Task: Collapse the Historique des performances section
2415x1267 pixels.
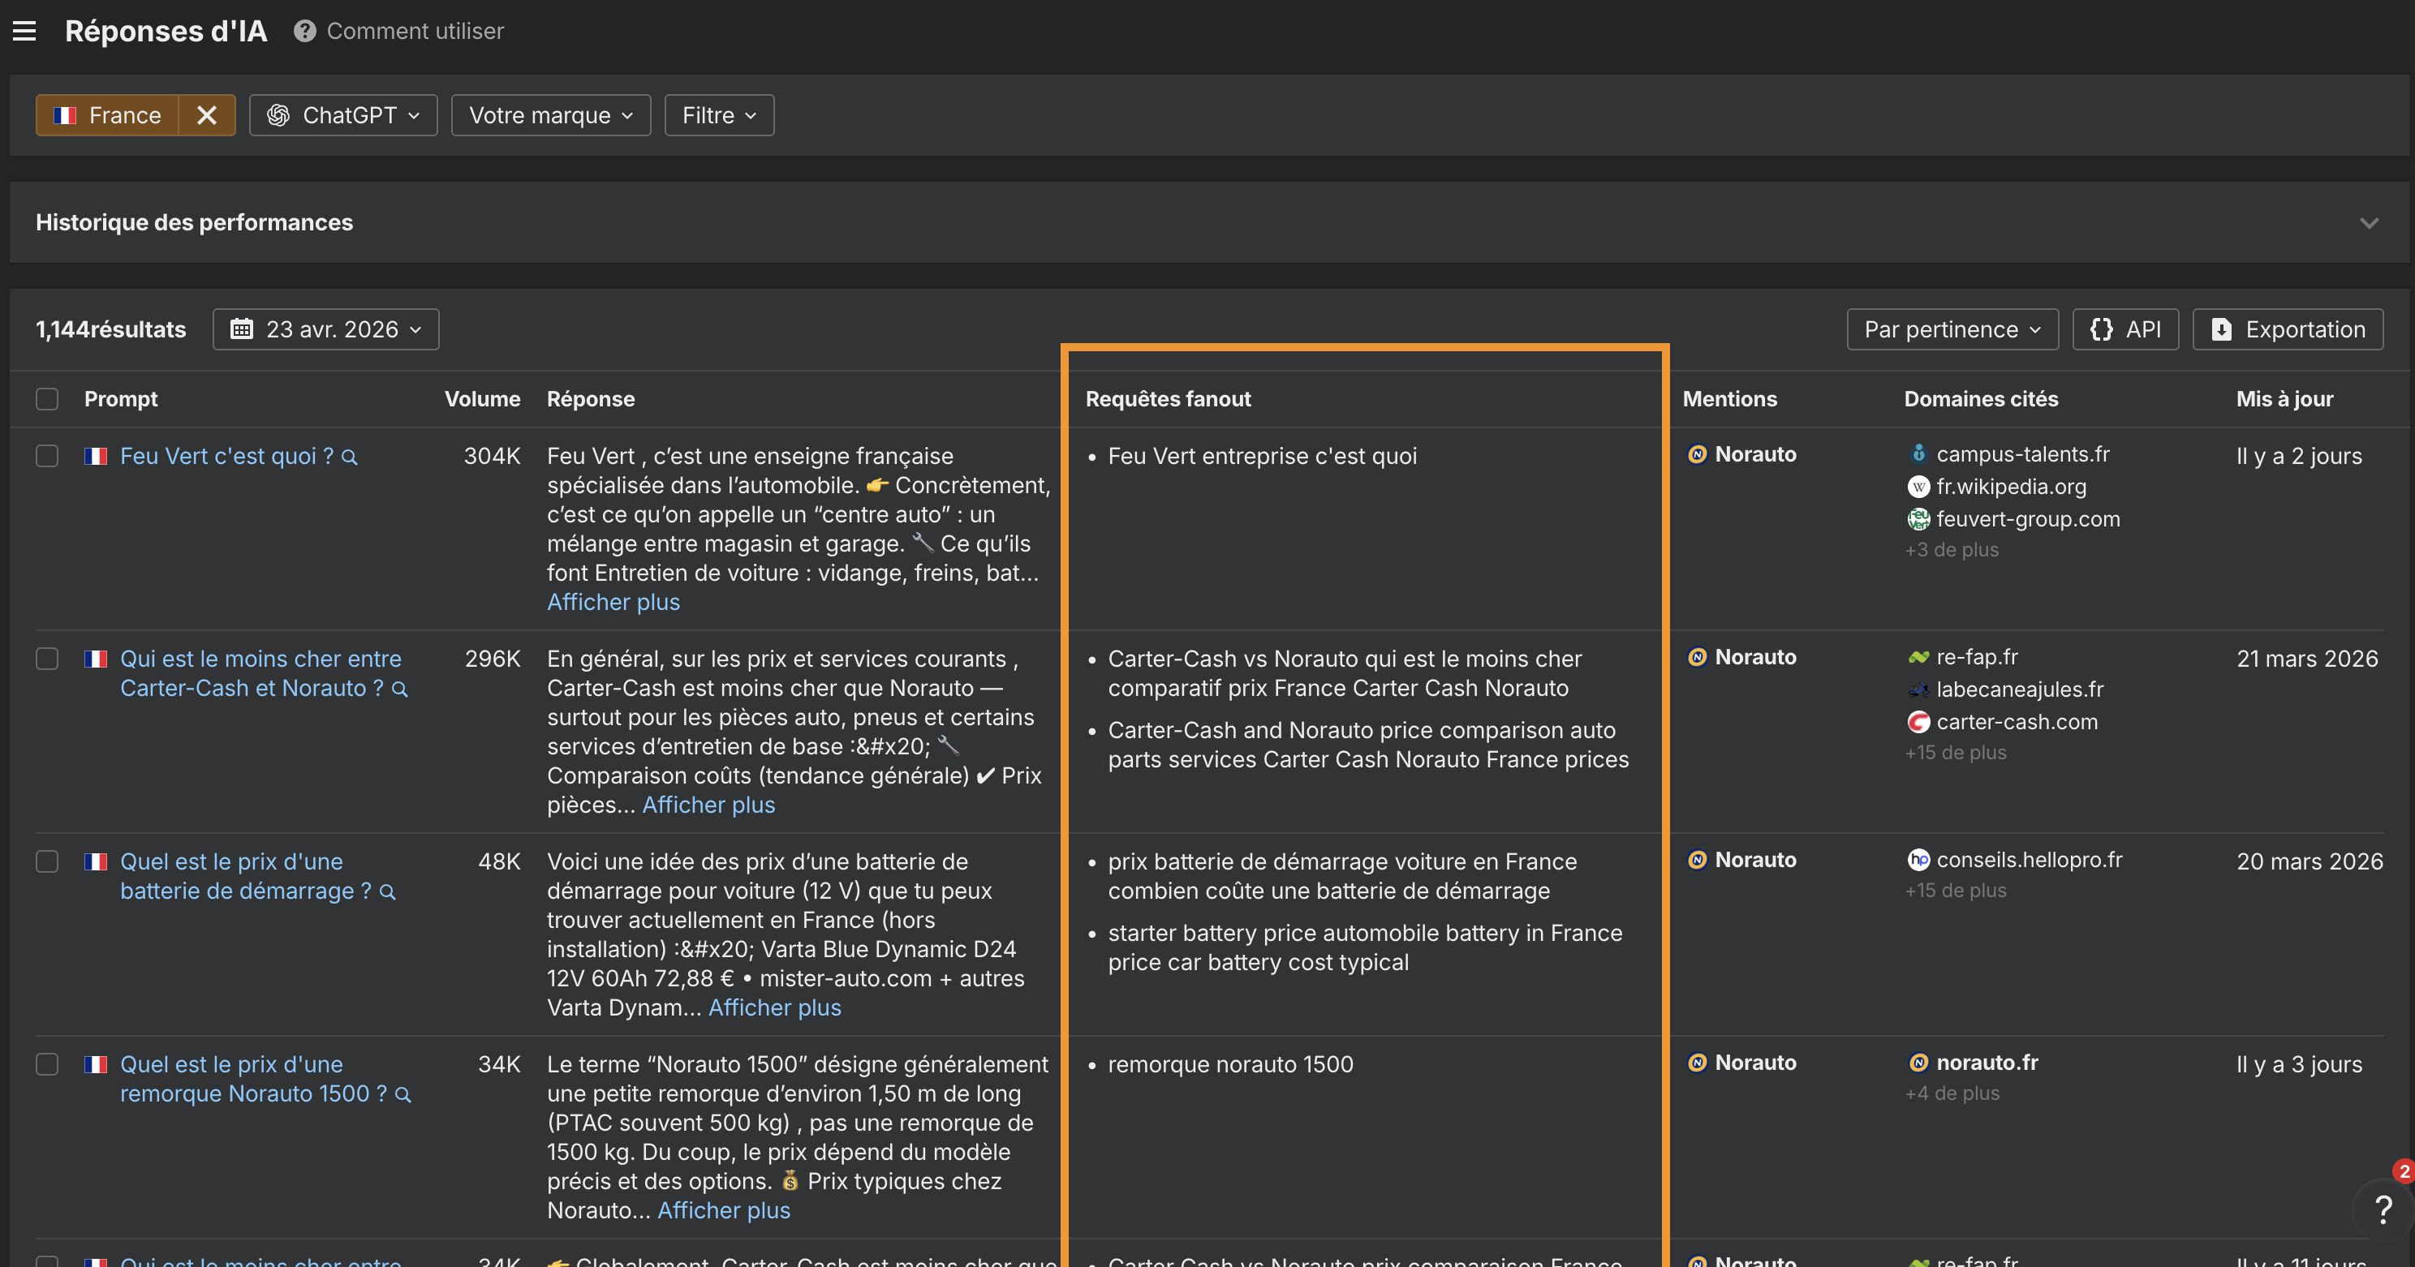Action: pyautogui.click(x=2369, y=223)
